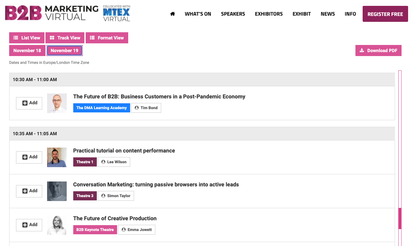Add Conversation Marketing session to schedule

coord(29,191)
